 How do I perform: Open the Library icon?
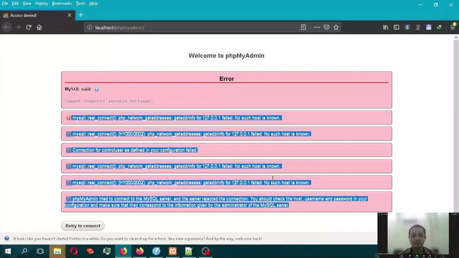[x=386, y=27]
